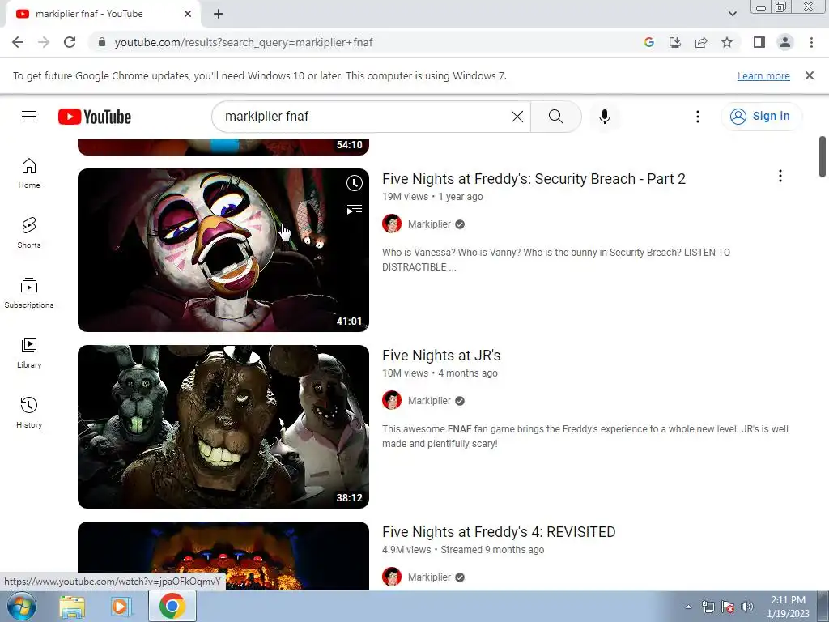Click the browser forward arrow
829x622 pixels.
tap(44, 42)
